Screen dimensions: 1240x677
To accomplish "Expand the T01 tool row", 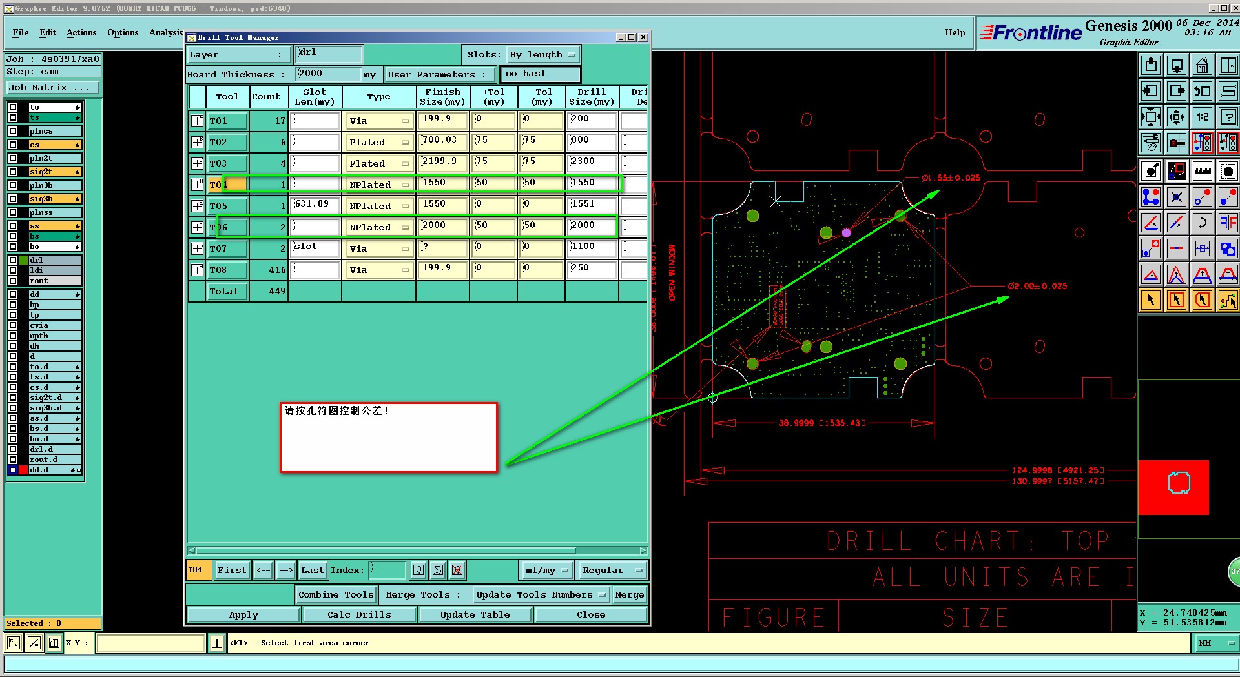I will 198,121.
